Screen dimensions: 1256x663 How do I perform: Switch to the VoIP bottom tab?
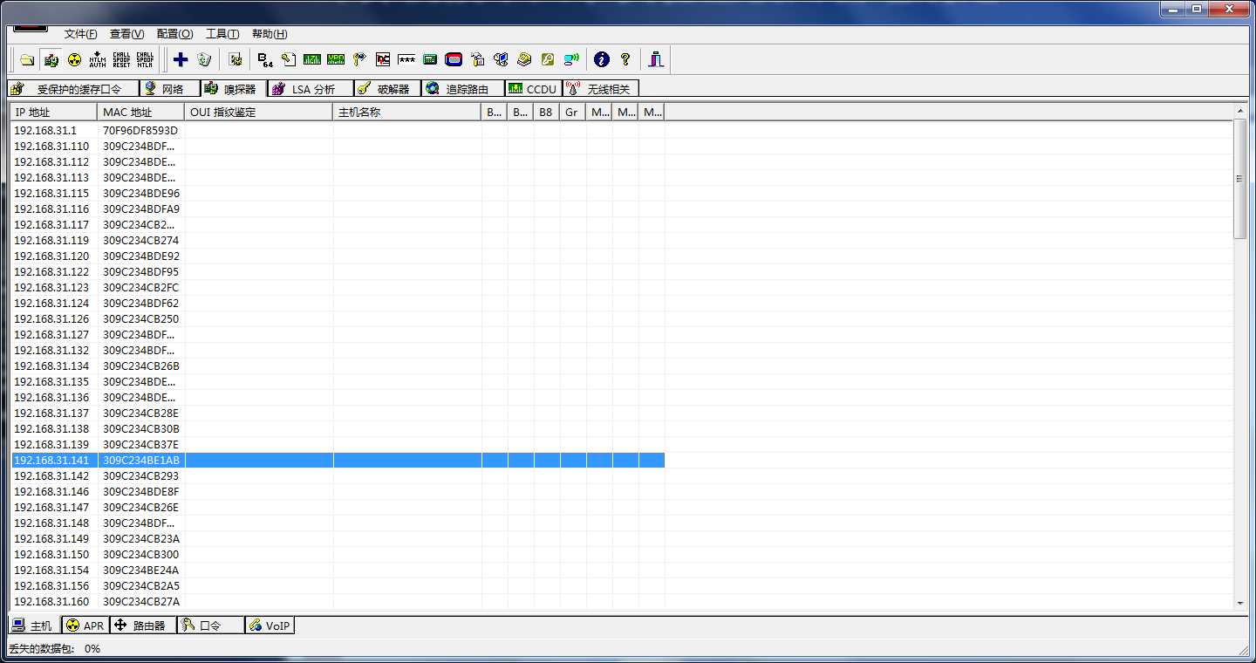[x=270, y=625]
